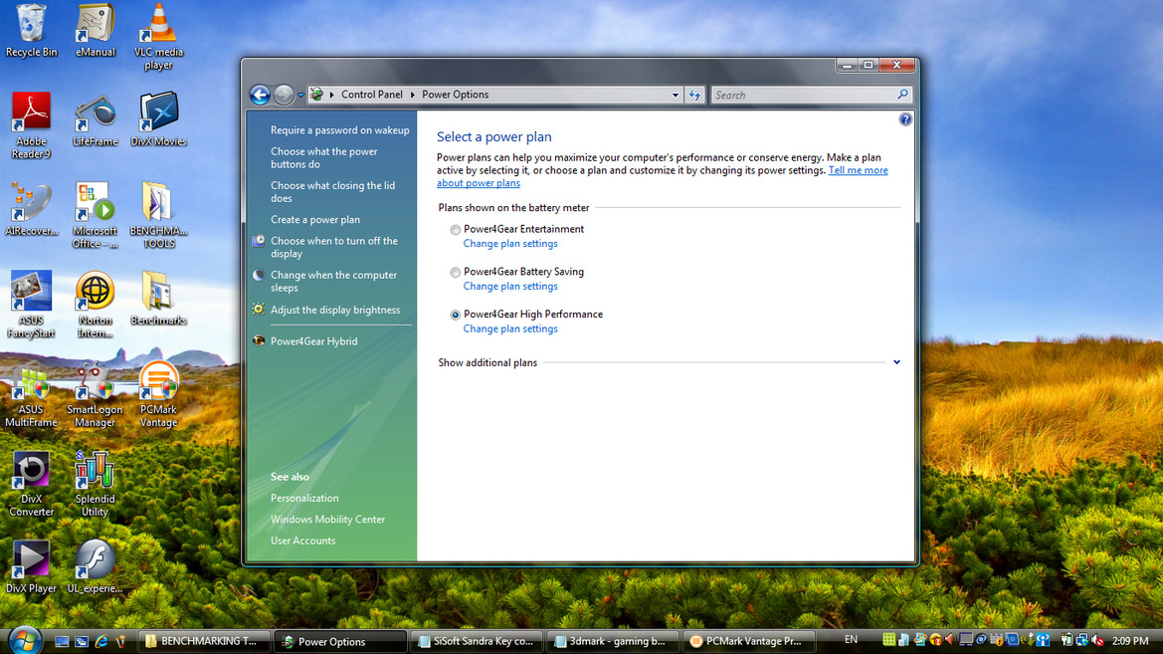The height and width of the screenshot is (654, 1163).
Task: Open Personalization under See also
Action: pyautogui.click(x=304, y=498)
